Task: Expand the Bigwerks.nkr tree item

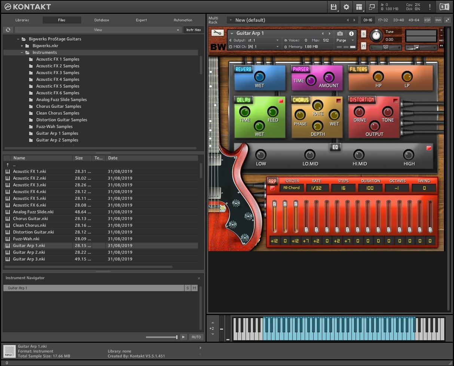Action: tap(22, 46)
